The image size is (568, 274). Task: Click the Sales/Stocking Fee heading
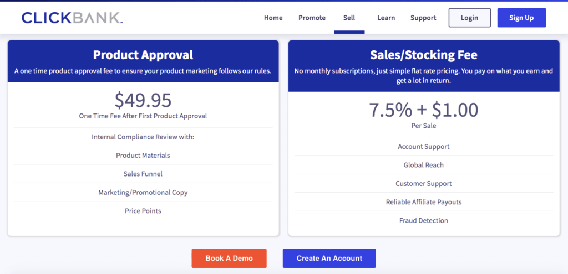point(423,55)
